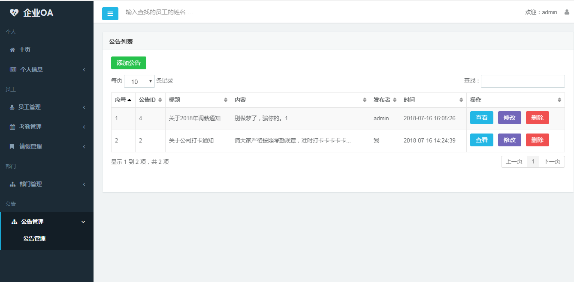
Task: Click the 查找 search input field
Action: (x=523, y=81)
